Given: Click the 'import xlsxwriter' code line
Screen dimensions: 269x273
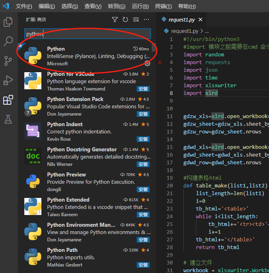Looking at the screenshot, I should click(210, 85).
